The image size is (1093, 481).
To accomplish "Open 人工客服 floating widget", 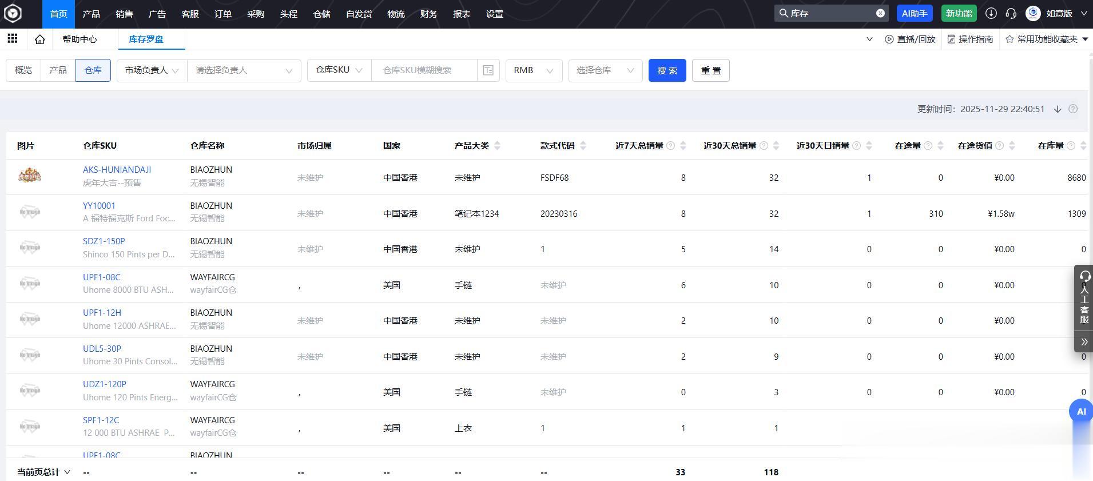I will coord(1084,297).
